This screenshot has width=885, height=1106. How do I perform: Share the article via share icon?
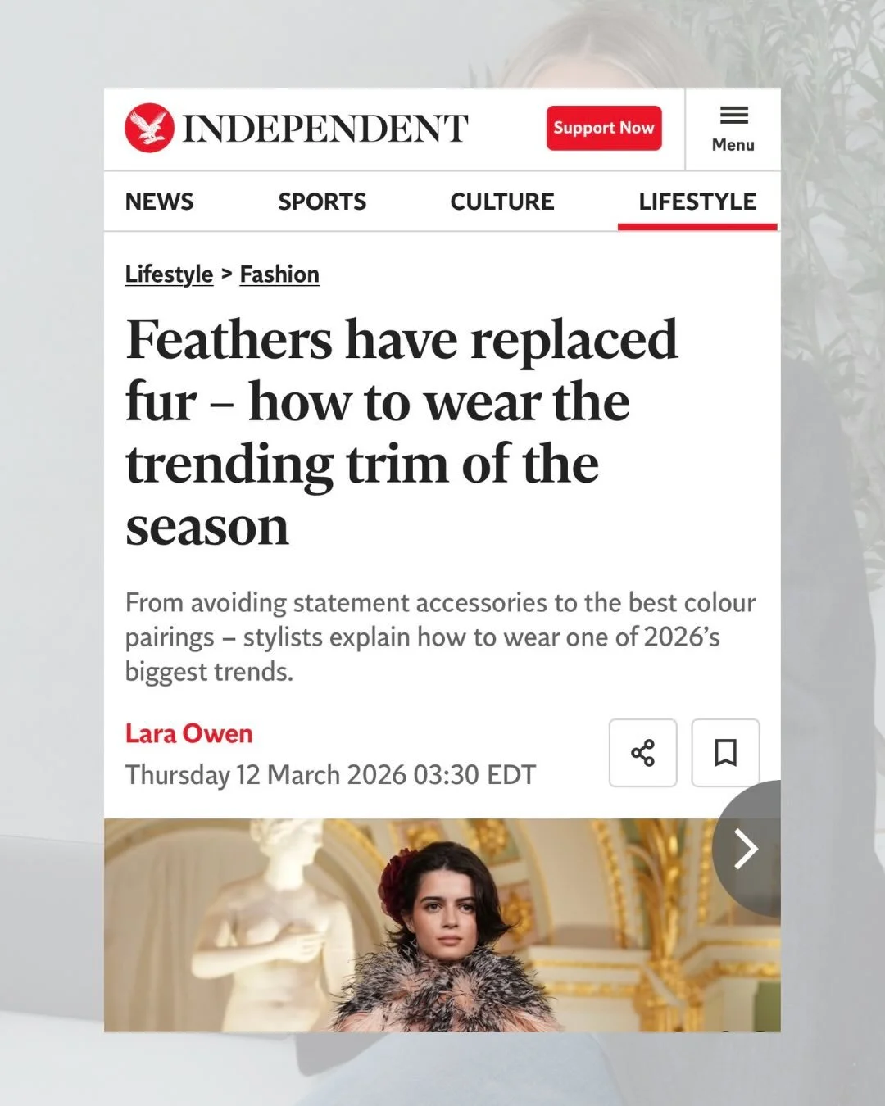pos(643,753)
